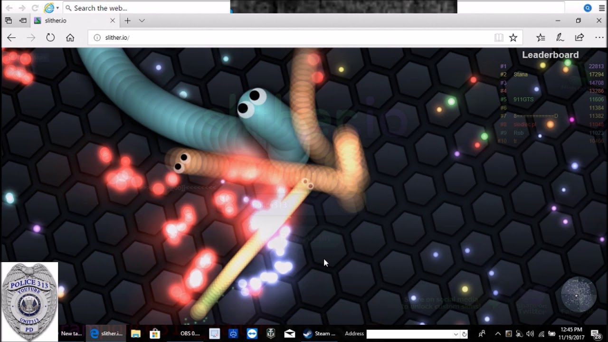Viewport: 608px width, 342px height.
Task: Refresh the slither.io page in Edge
Action: (x=50, y=38)
